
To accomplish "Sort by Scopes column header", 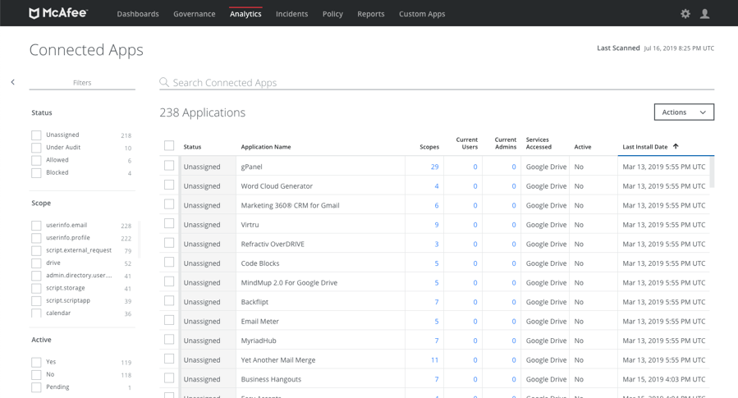I will (x=429, y=147).
